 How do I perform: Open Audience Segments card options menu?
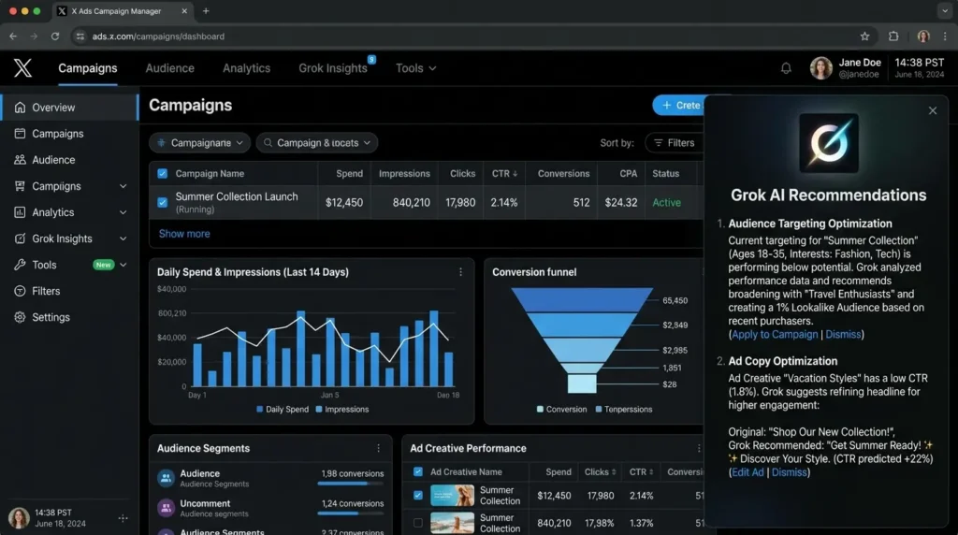pos(378,448)
